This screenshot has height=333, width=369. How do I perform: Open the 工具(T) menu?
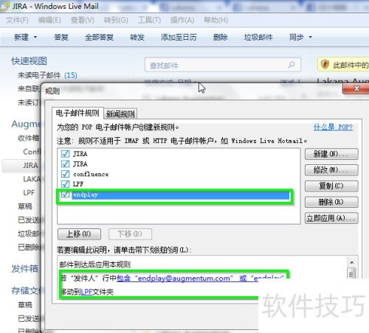pyautogui.click(x=149, y=20)
